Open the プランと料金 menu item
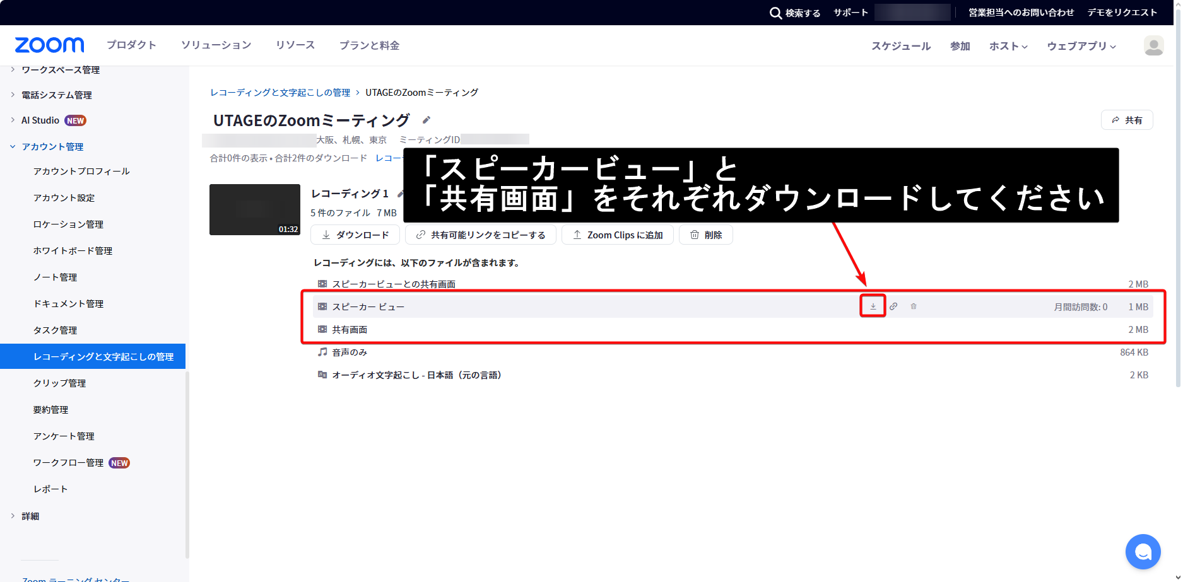Screen dimensions: 1183x582 tap(369, 45)
